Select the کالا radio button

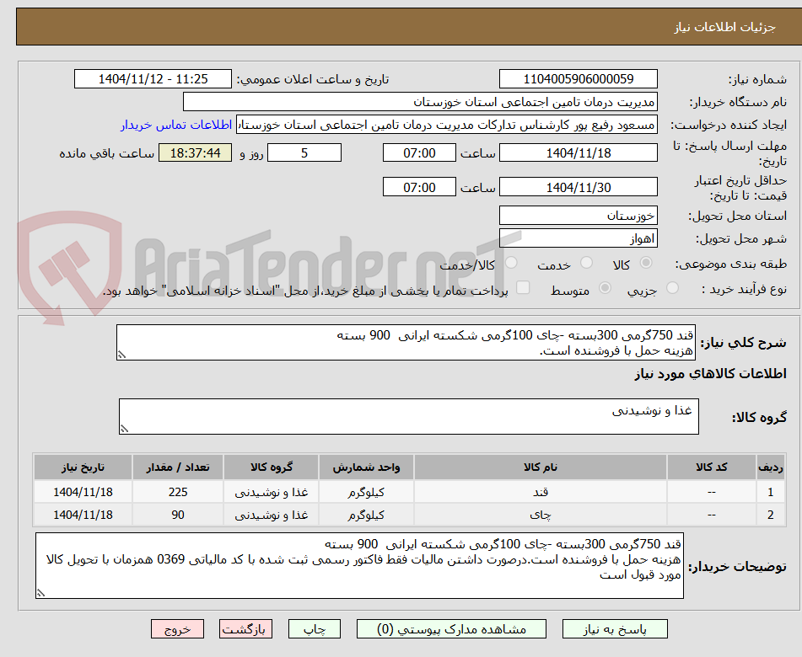click(x=646, y=263)
